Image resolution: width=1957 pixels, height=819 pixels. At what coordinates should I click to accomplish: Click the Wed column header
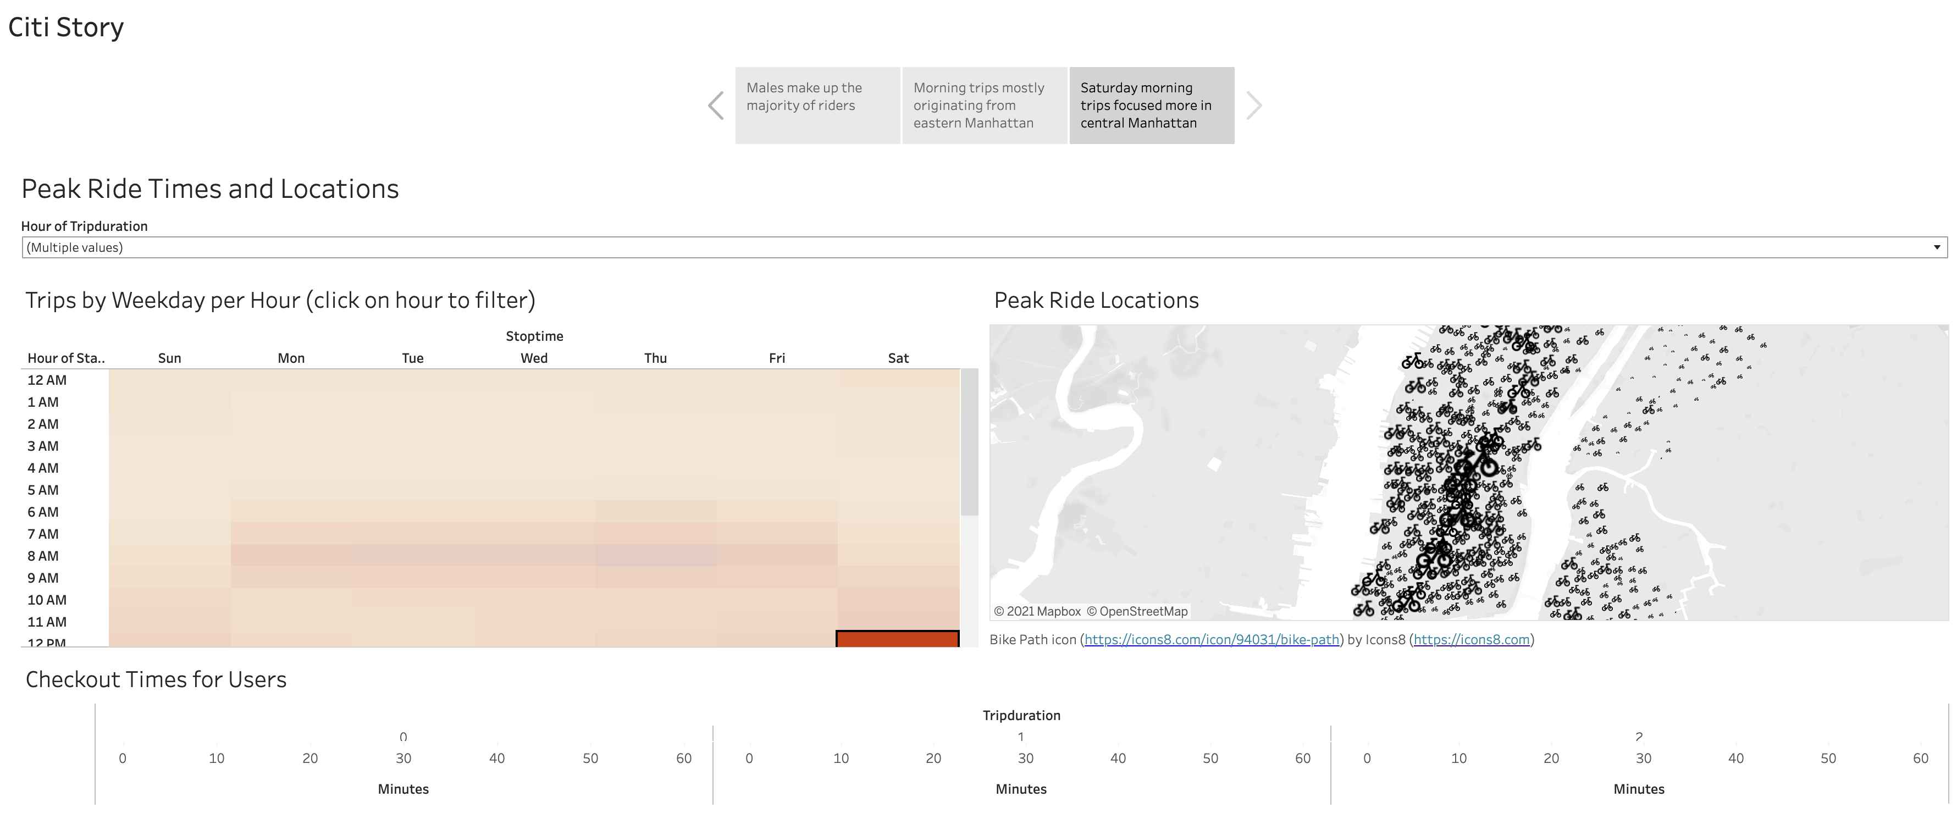pyautogui.click(x=534, y=358)
